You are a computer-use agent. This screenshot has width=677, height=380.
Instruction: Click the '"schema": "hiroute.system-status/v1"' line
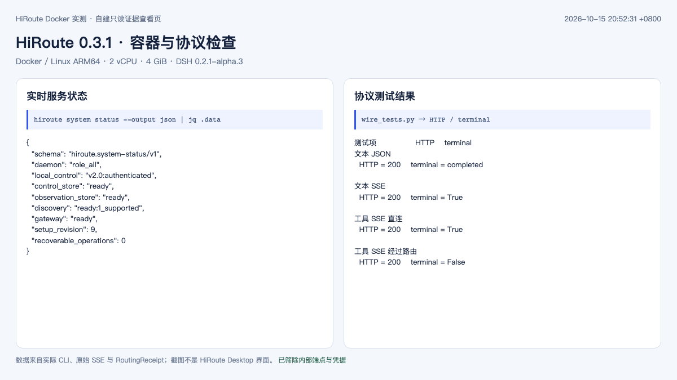click(96, 154)
